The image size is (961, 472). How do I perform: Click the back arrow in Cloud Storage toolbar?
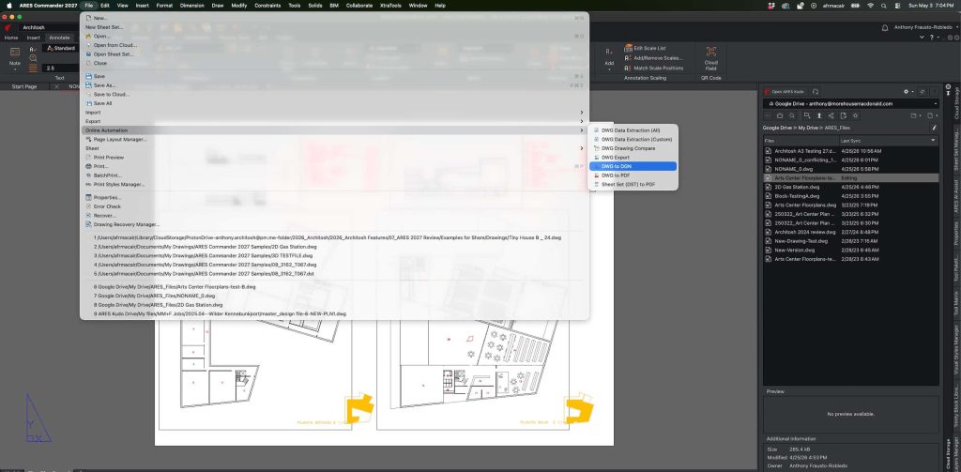coord(768,115)
